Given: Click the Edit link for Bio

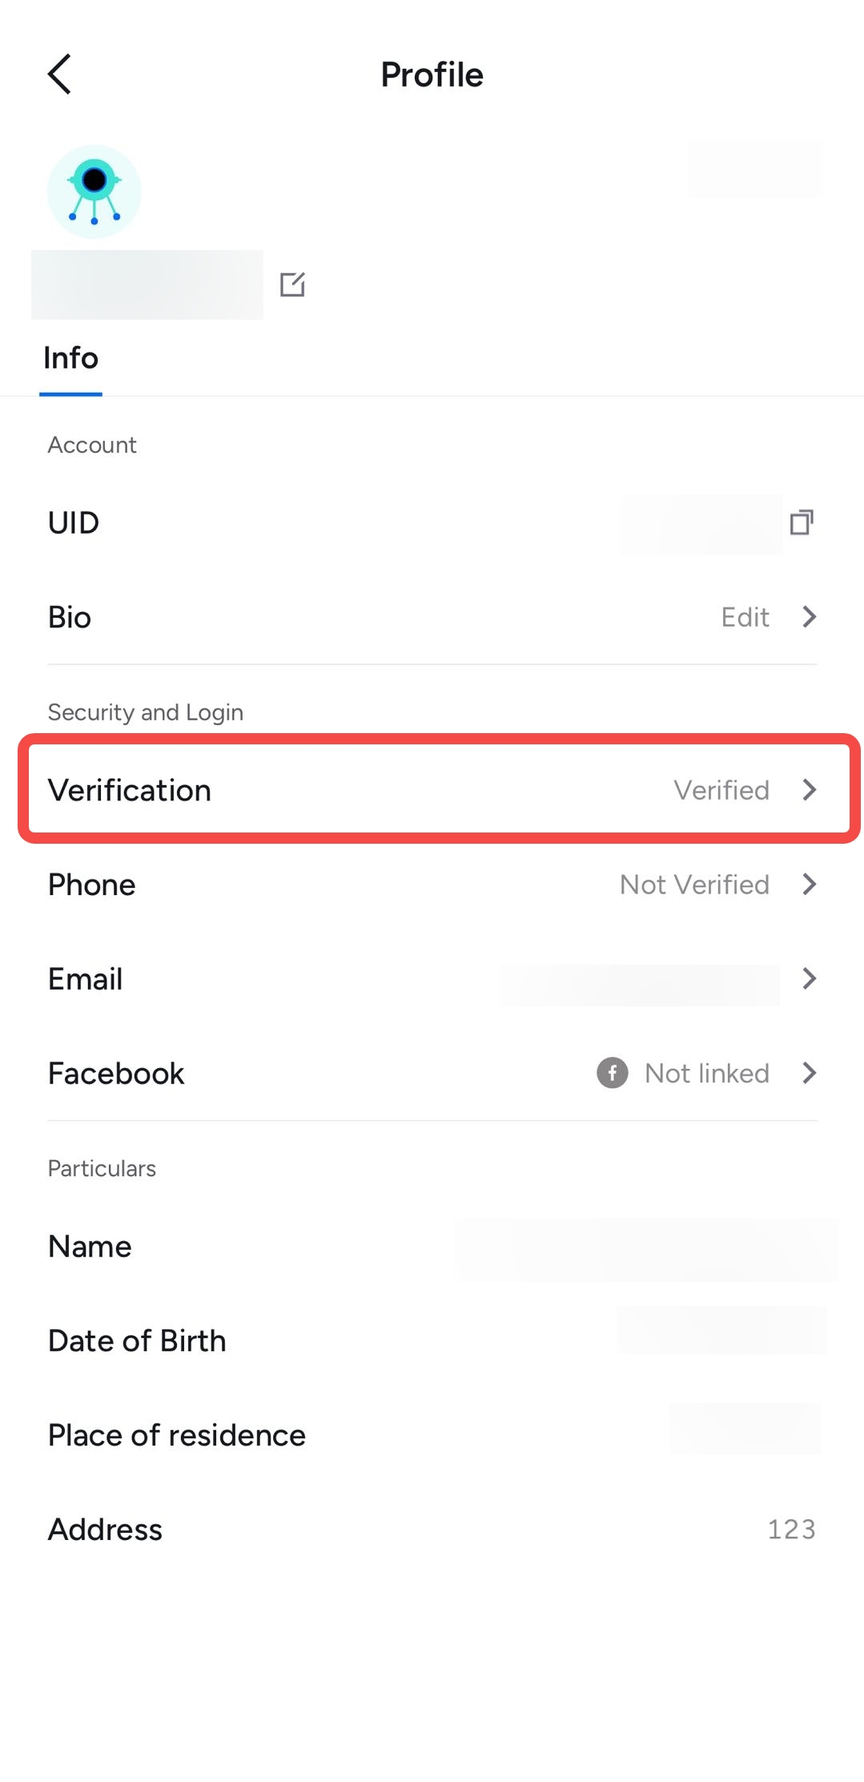Looking at the screenshot, I should [x=745, y=617].
